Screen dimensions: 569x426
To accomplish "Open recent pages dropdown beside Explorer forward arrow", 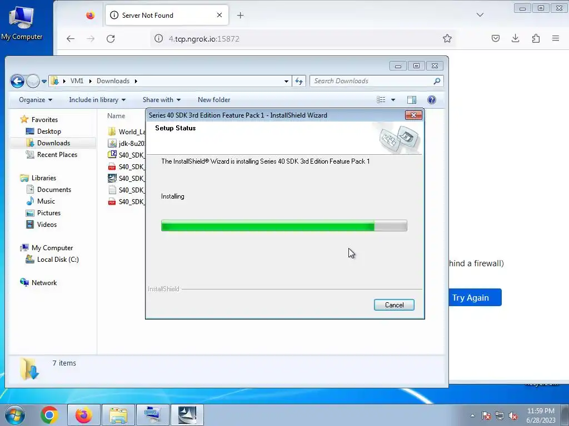I will [44, 82].
